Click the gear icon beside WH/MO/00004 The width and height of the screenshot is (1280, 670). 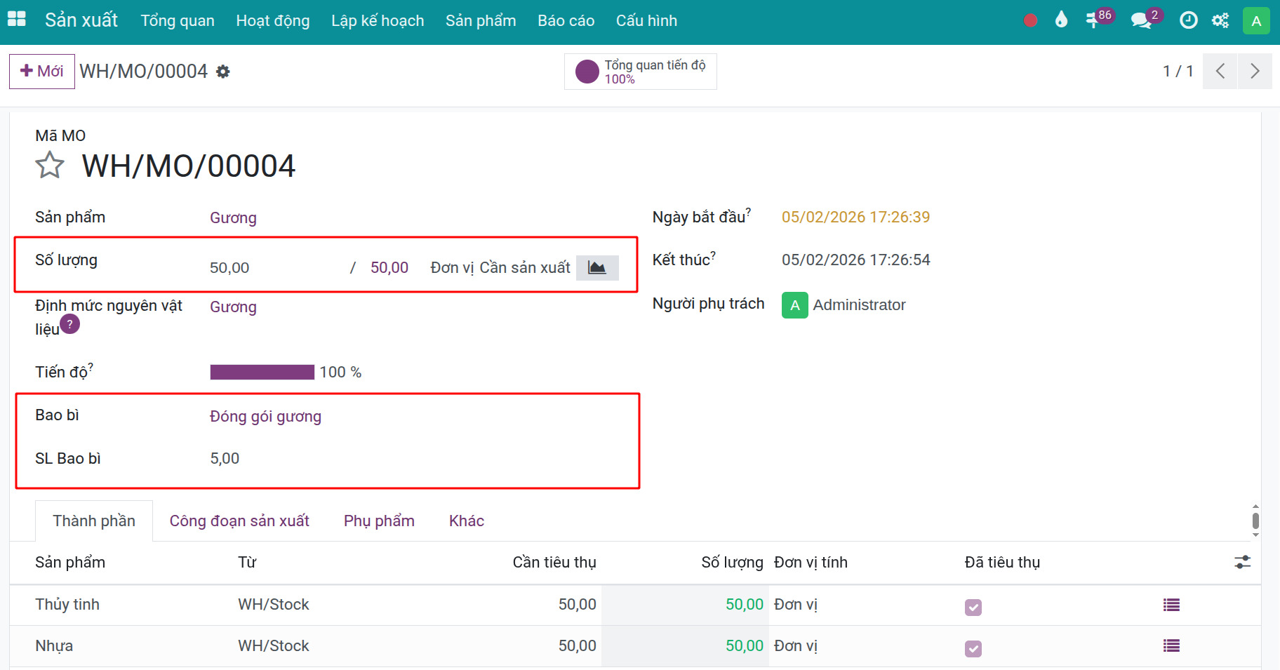coord(223,72)
